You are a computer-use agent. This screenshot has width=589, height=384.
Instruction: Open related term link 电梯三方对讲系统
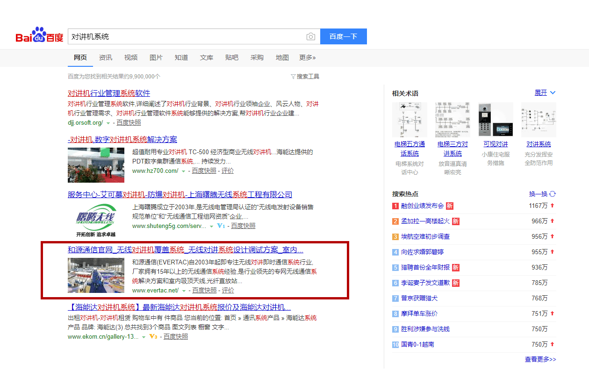point(453,149)
